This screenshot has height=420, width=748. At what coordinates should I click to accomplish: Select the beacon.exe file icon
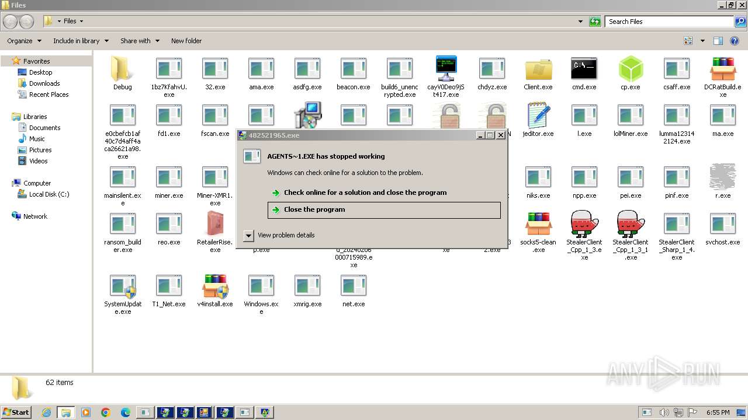(x=354, y=69)
